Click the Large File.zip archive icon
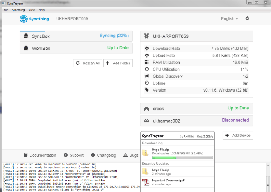 tap(146, 172)
